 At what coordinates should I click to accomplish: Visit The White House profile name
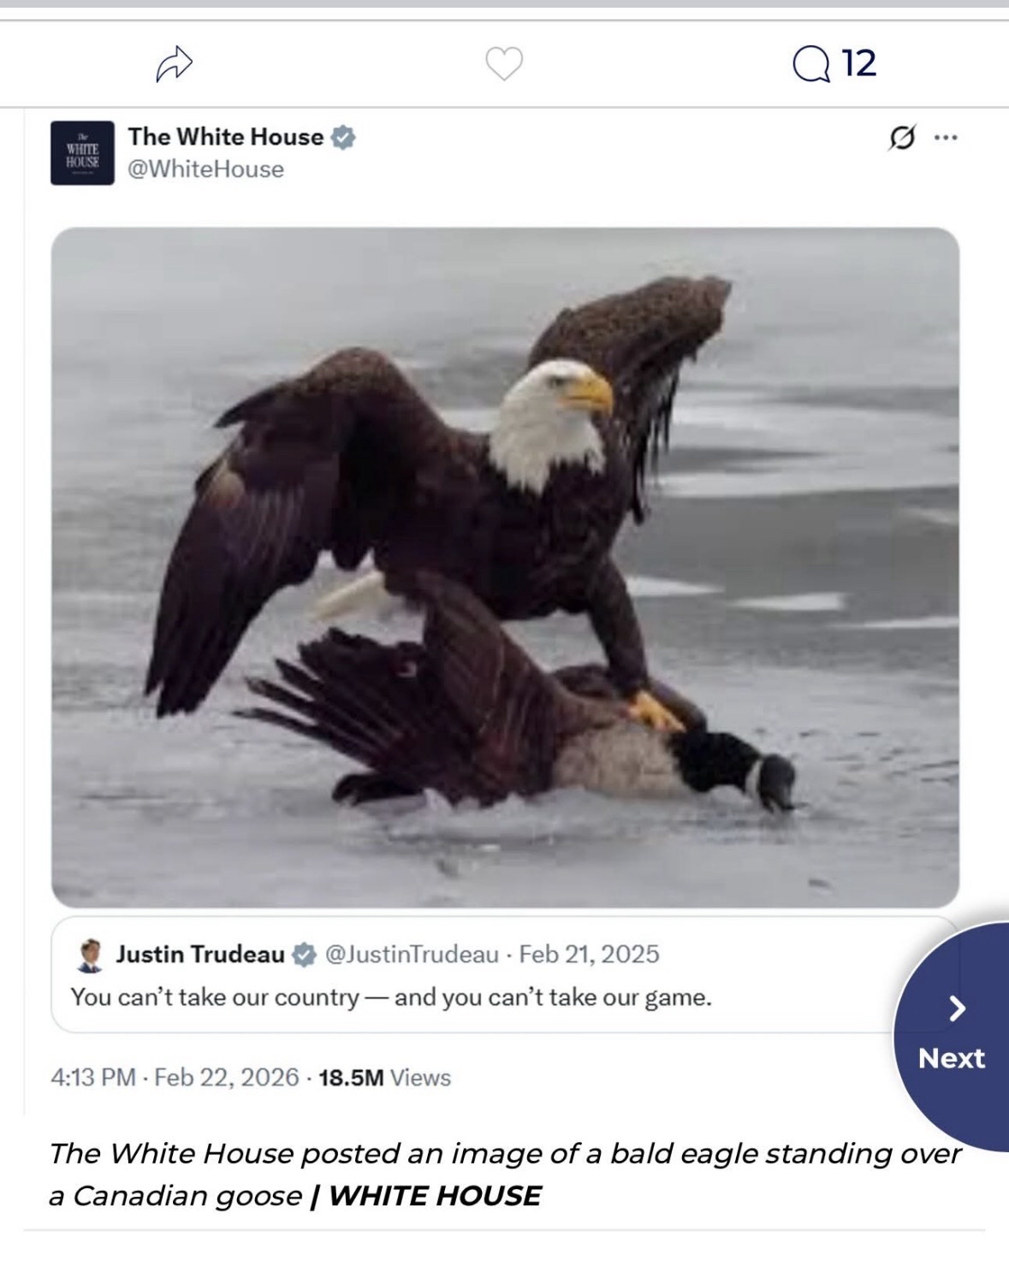pyautogui.click(x=226, y=137)
